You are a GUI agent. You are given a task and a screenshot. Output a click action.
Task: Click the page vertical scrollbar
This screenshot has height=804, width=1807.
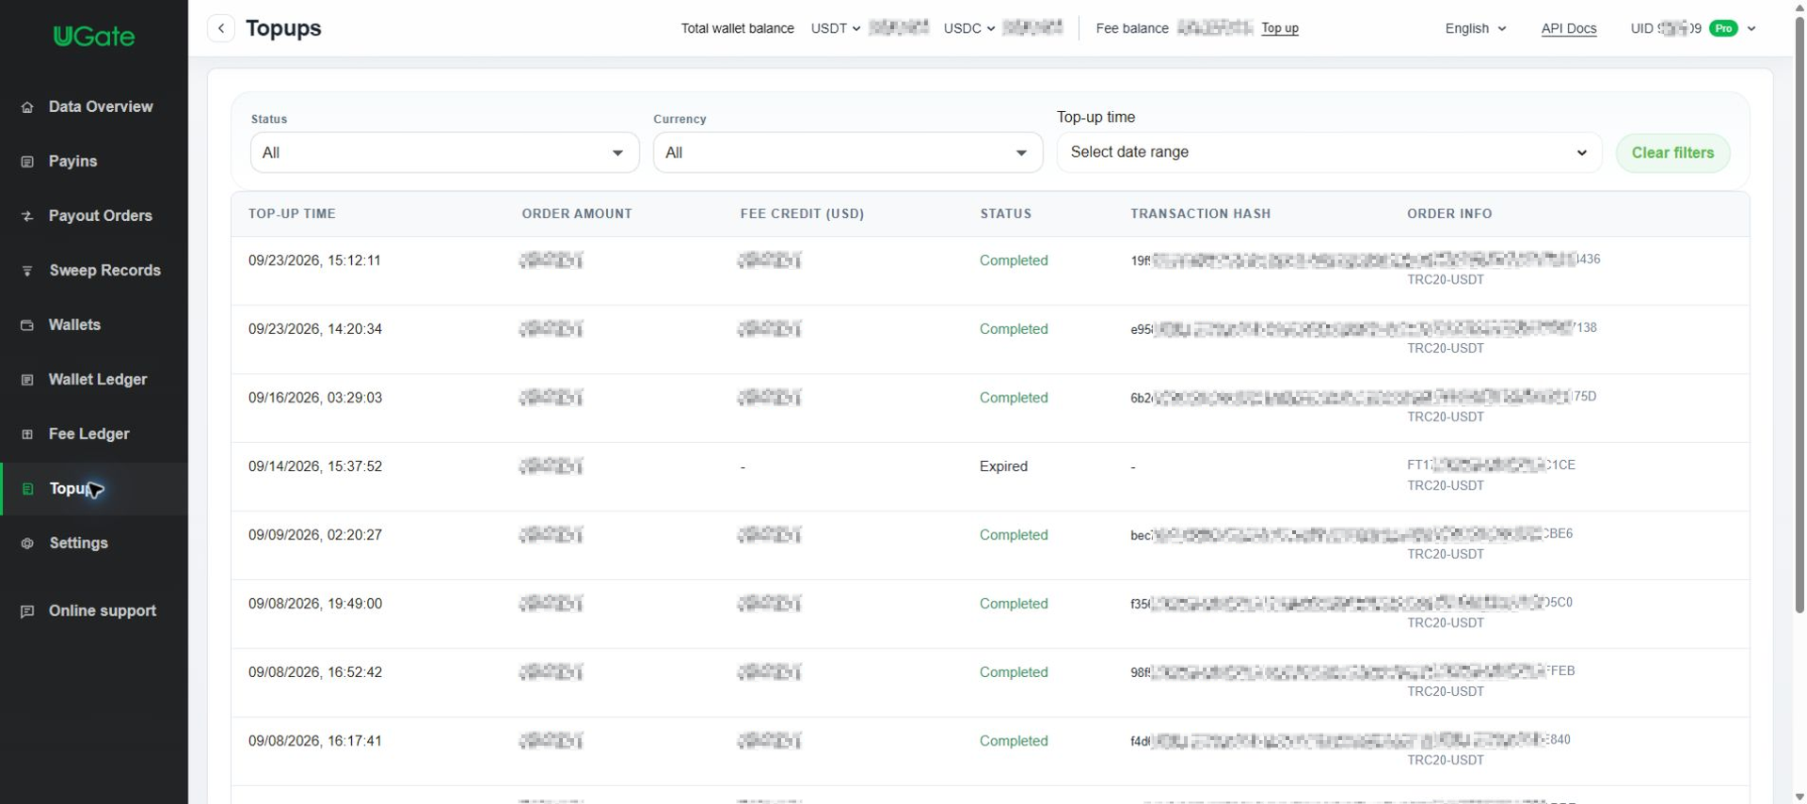click(1799, 315)
